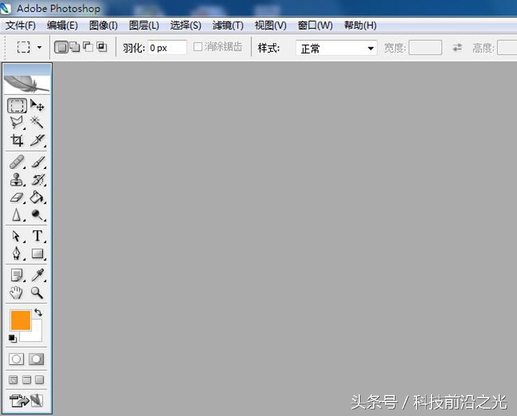Select the Rectangle shape tool
Image resolution: width=517 pixels, height=416 pixels.
pos(37,254)
